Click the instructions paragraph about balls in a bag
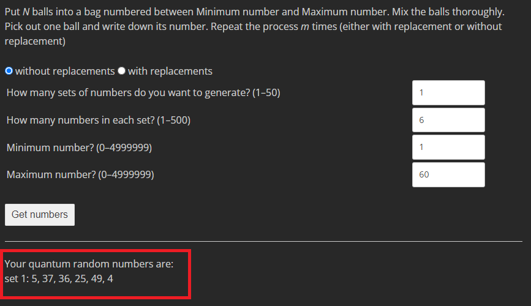 click(255, 26)
